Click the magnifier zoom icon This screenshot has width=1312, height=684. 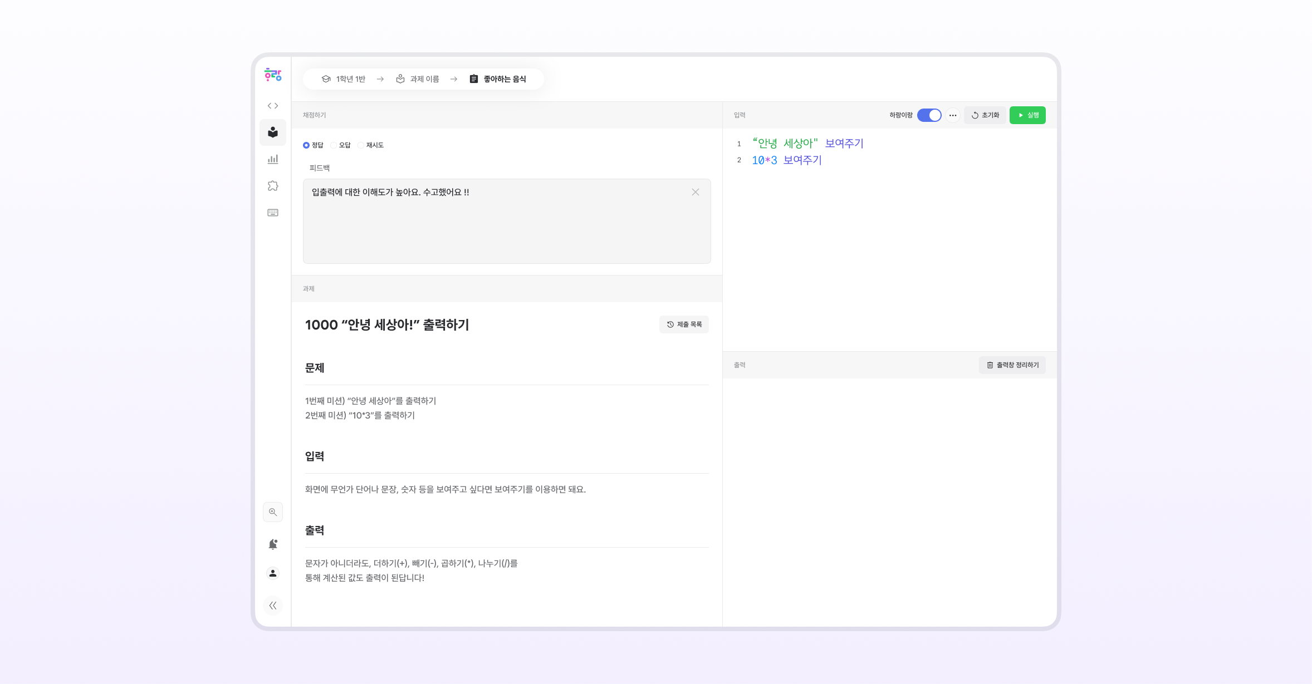[272, 512]
